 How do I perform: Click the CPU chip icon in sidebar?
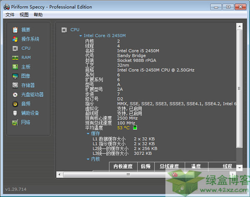[15, 48]
